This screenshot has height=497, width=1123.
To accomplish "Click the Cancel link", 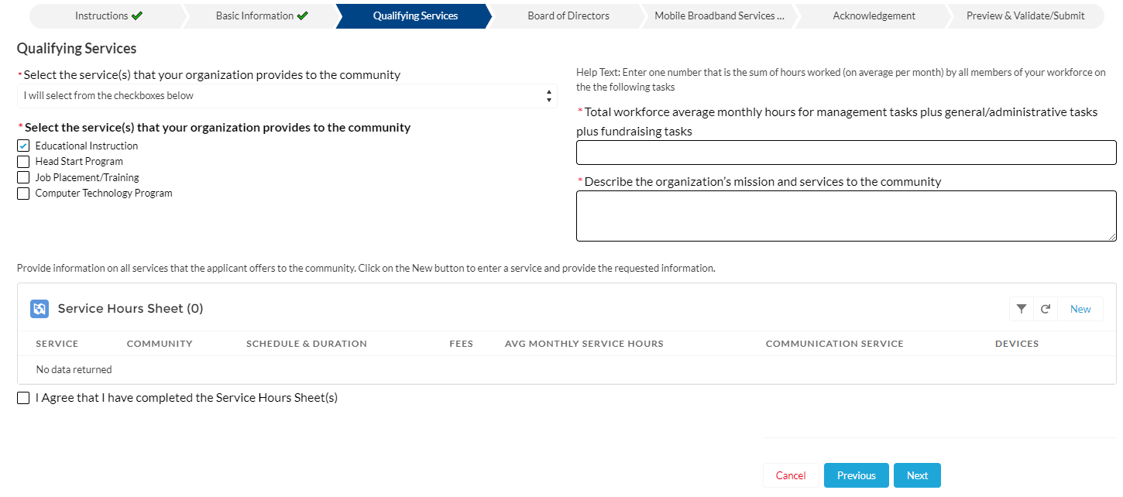I will (x=791, y=475).
